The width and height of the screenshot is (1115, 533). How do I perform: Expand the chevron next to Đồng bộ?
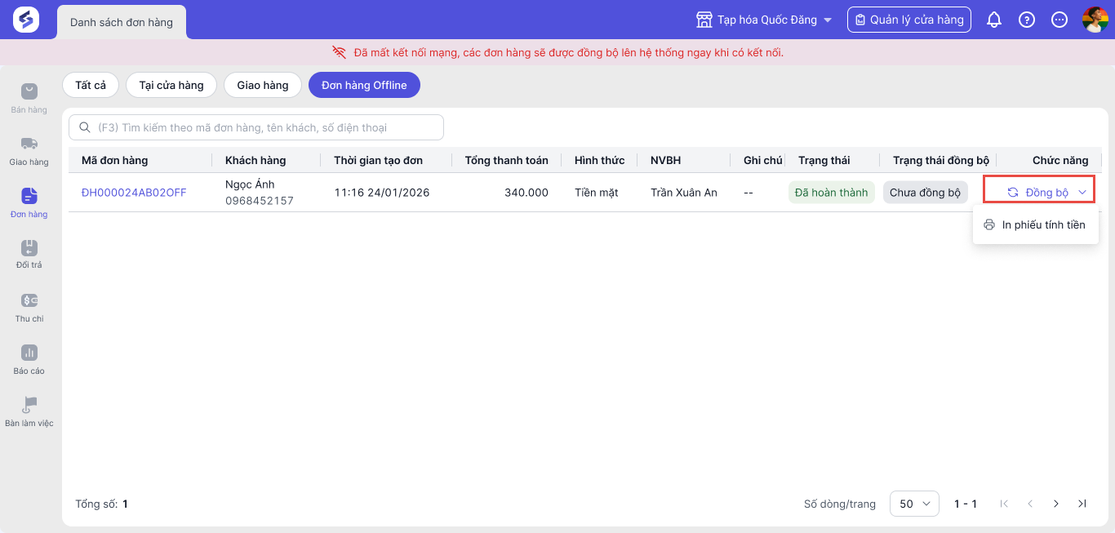coord(1082,193)
